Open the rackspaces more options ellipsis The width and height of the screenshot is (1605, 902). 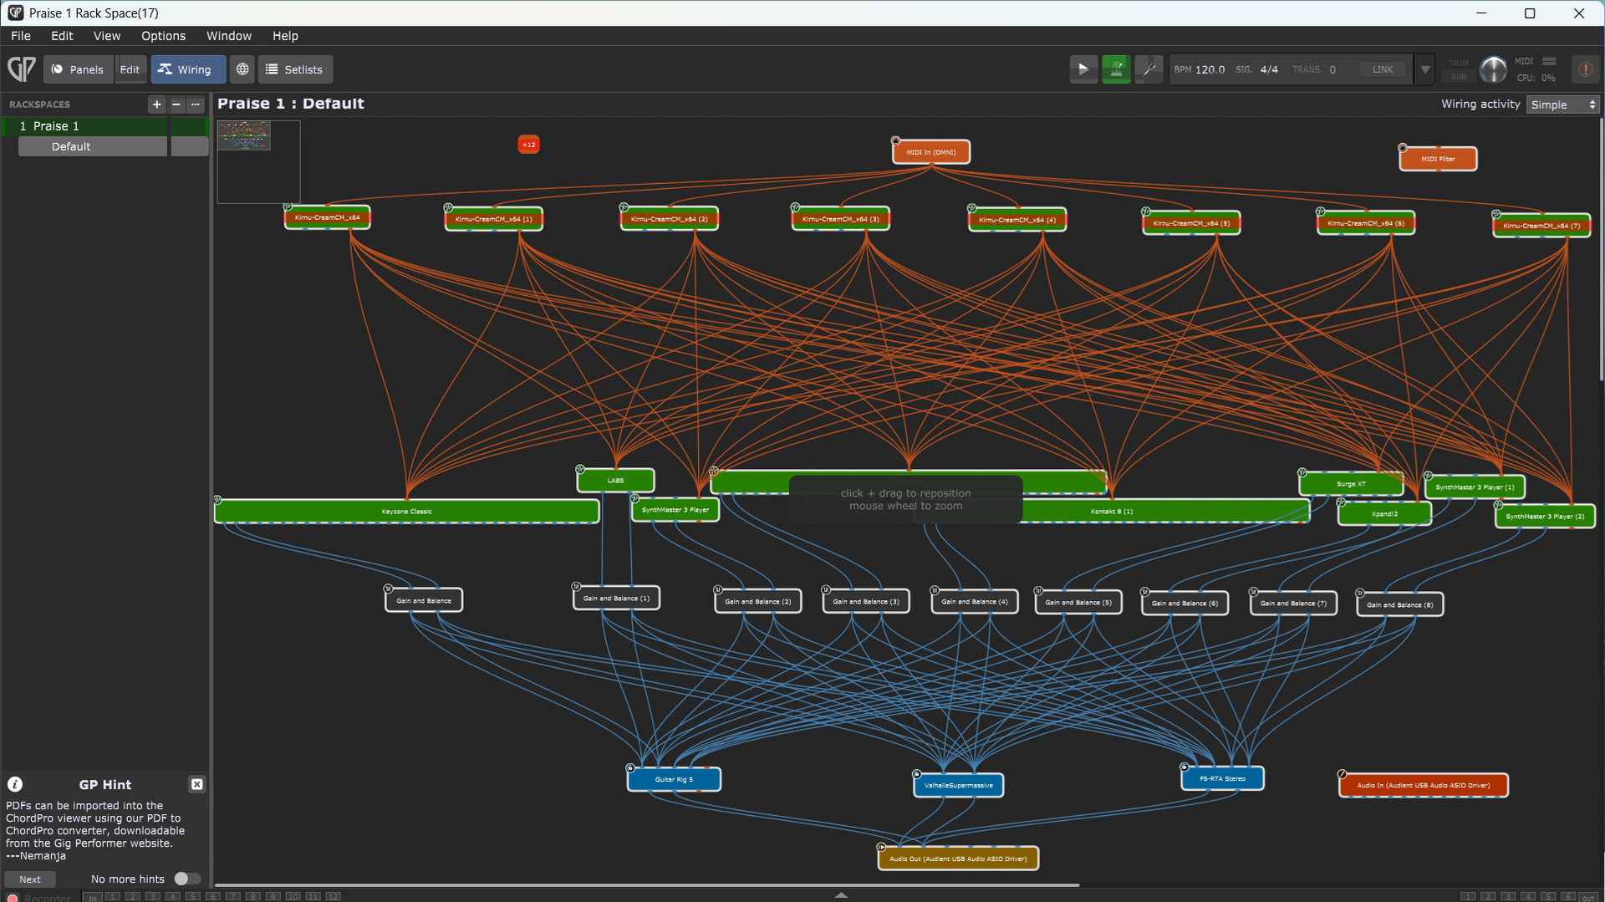[196, 104]
